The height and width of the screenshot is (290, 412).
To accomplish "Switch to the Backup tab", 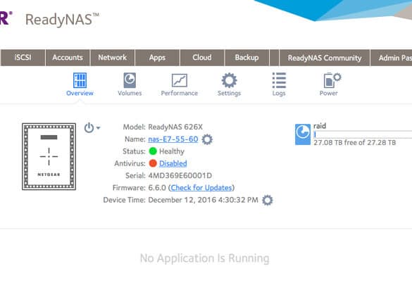I will point(246,58).
